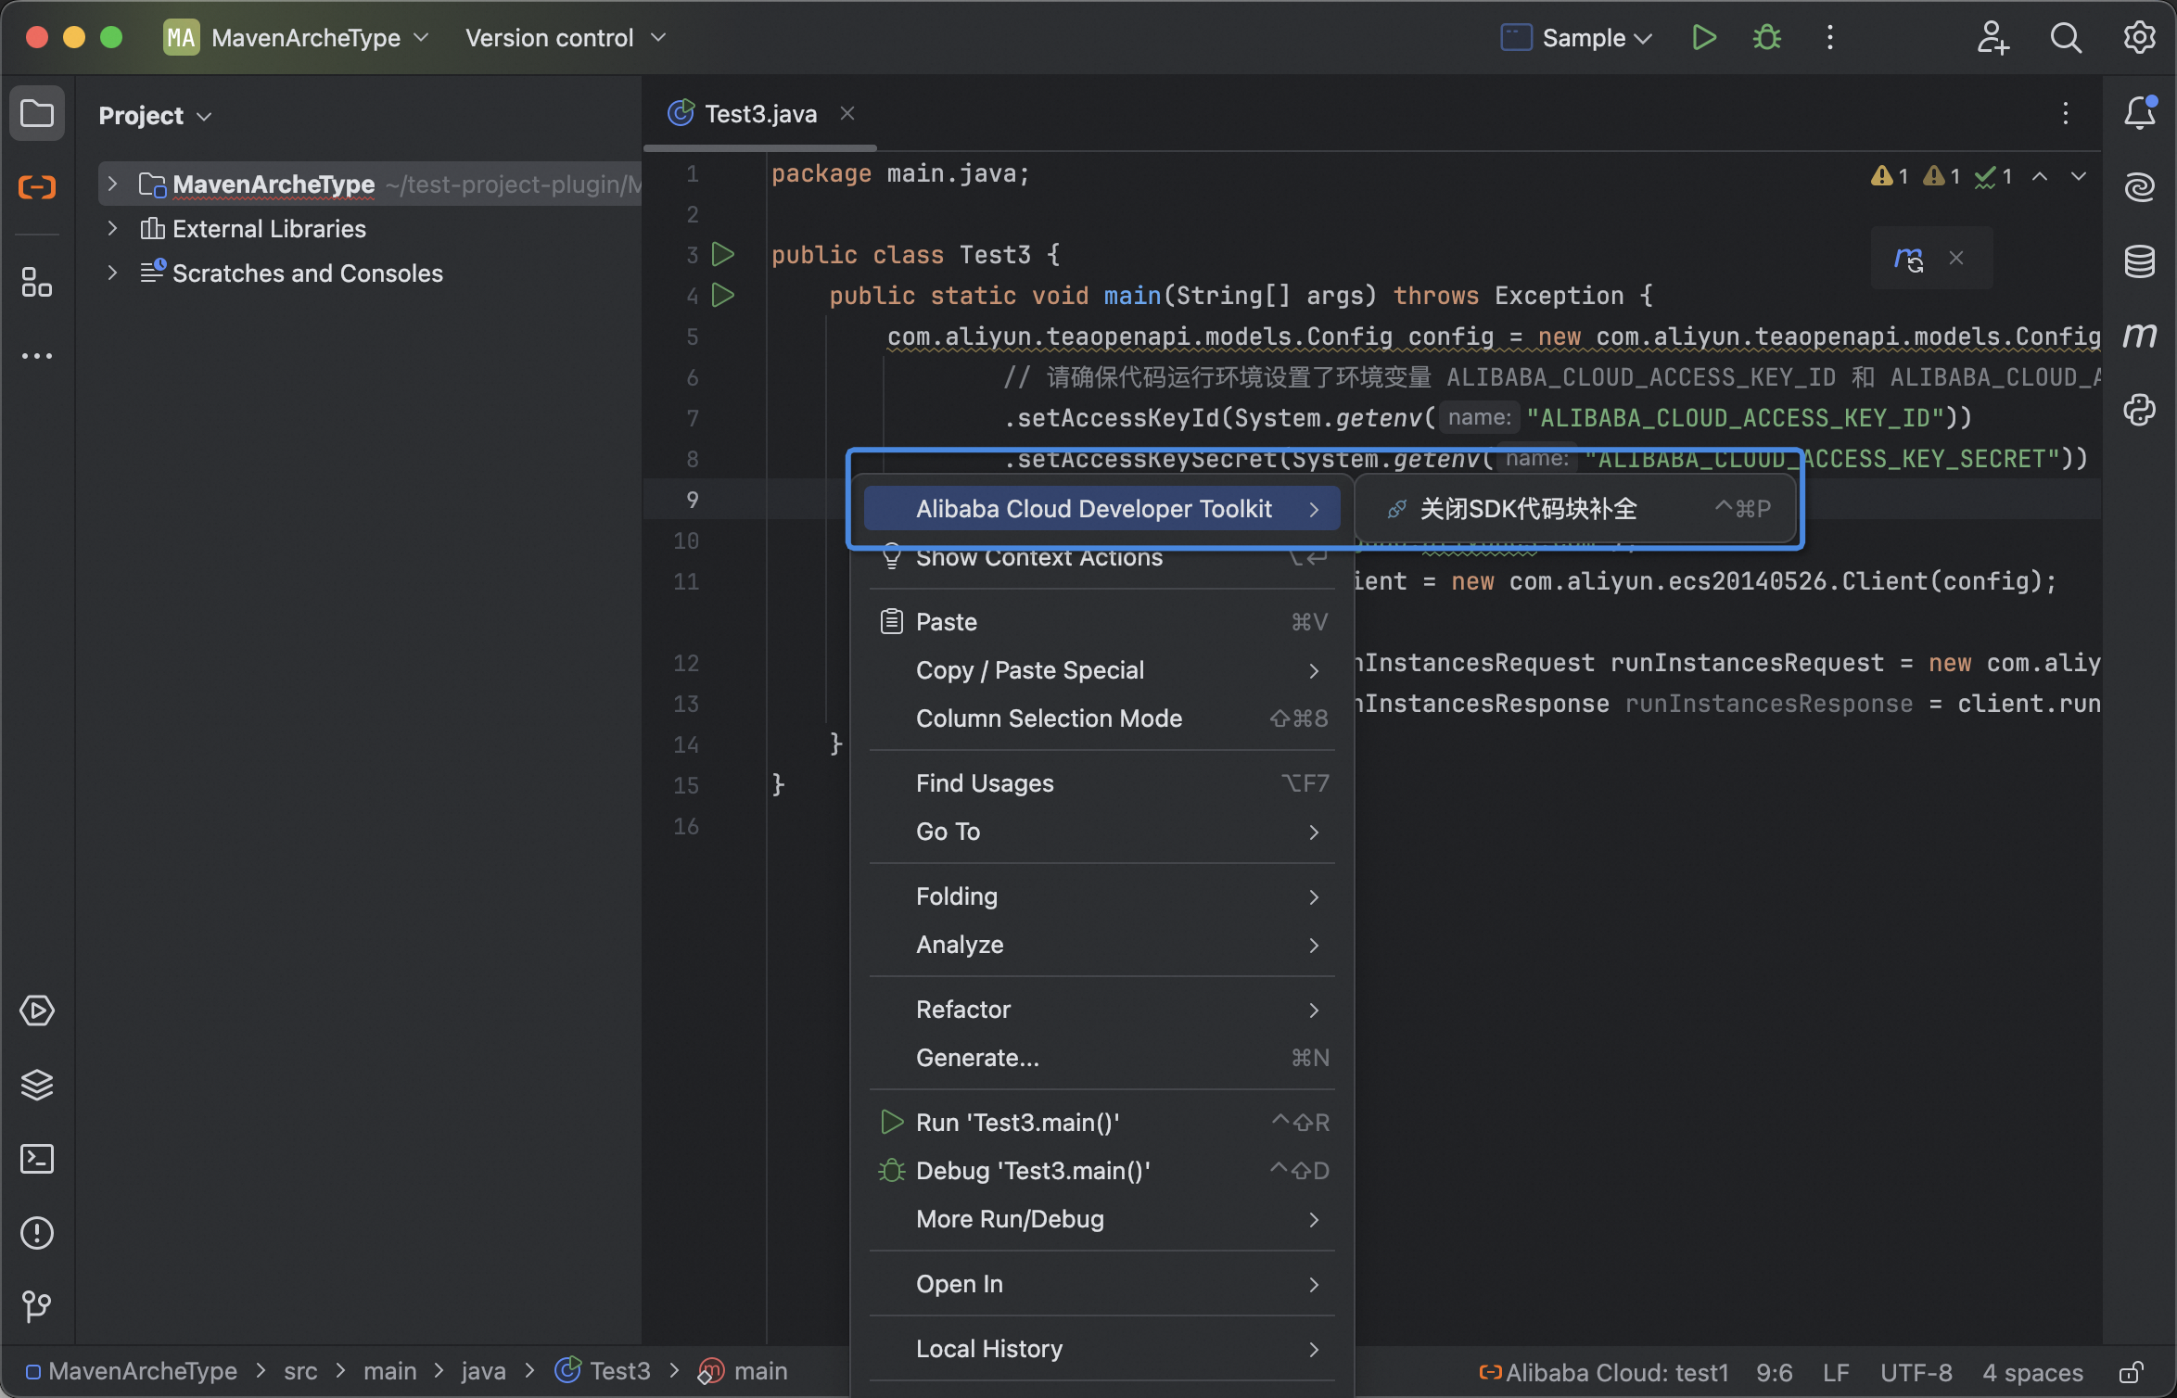Select Column Selection Mode

(1101, 718)
